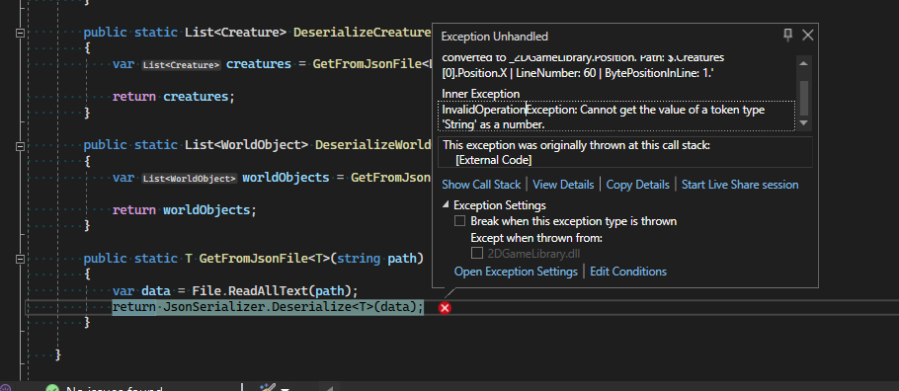Click the 'return creatures;' code line
The height and width of the screenshot is (391, 899).
coord(174,97)
